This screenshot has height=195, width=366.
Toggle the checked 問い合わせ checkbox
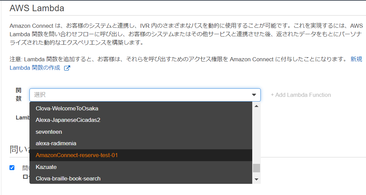click(x=12, y=168)
